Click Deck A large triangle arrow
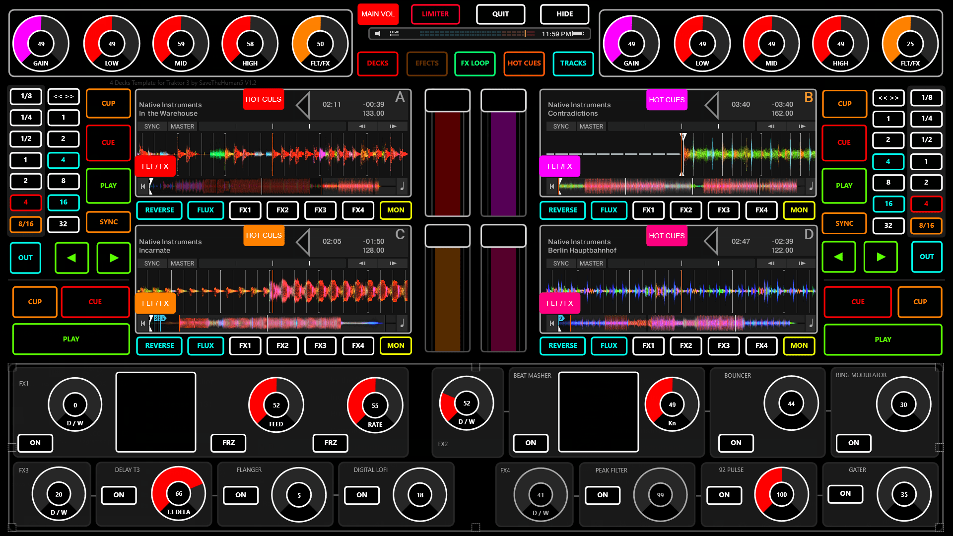 point(303,105)
